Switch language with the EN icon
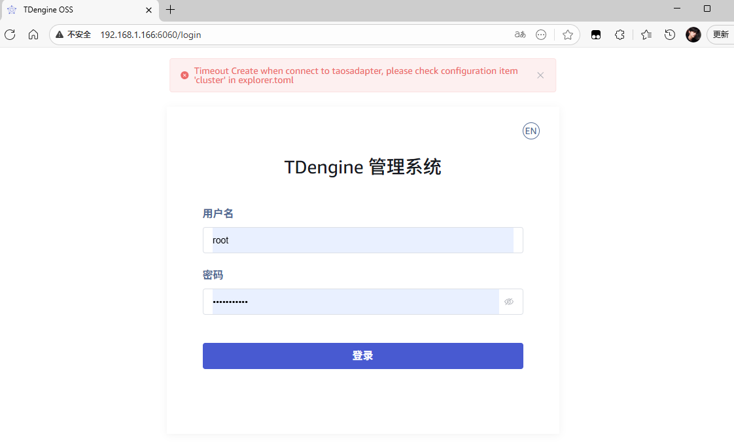Viewport: 734px width, 443px height. click(x=531, y=131)
